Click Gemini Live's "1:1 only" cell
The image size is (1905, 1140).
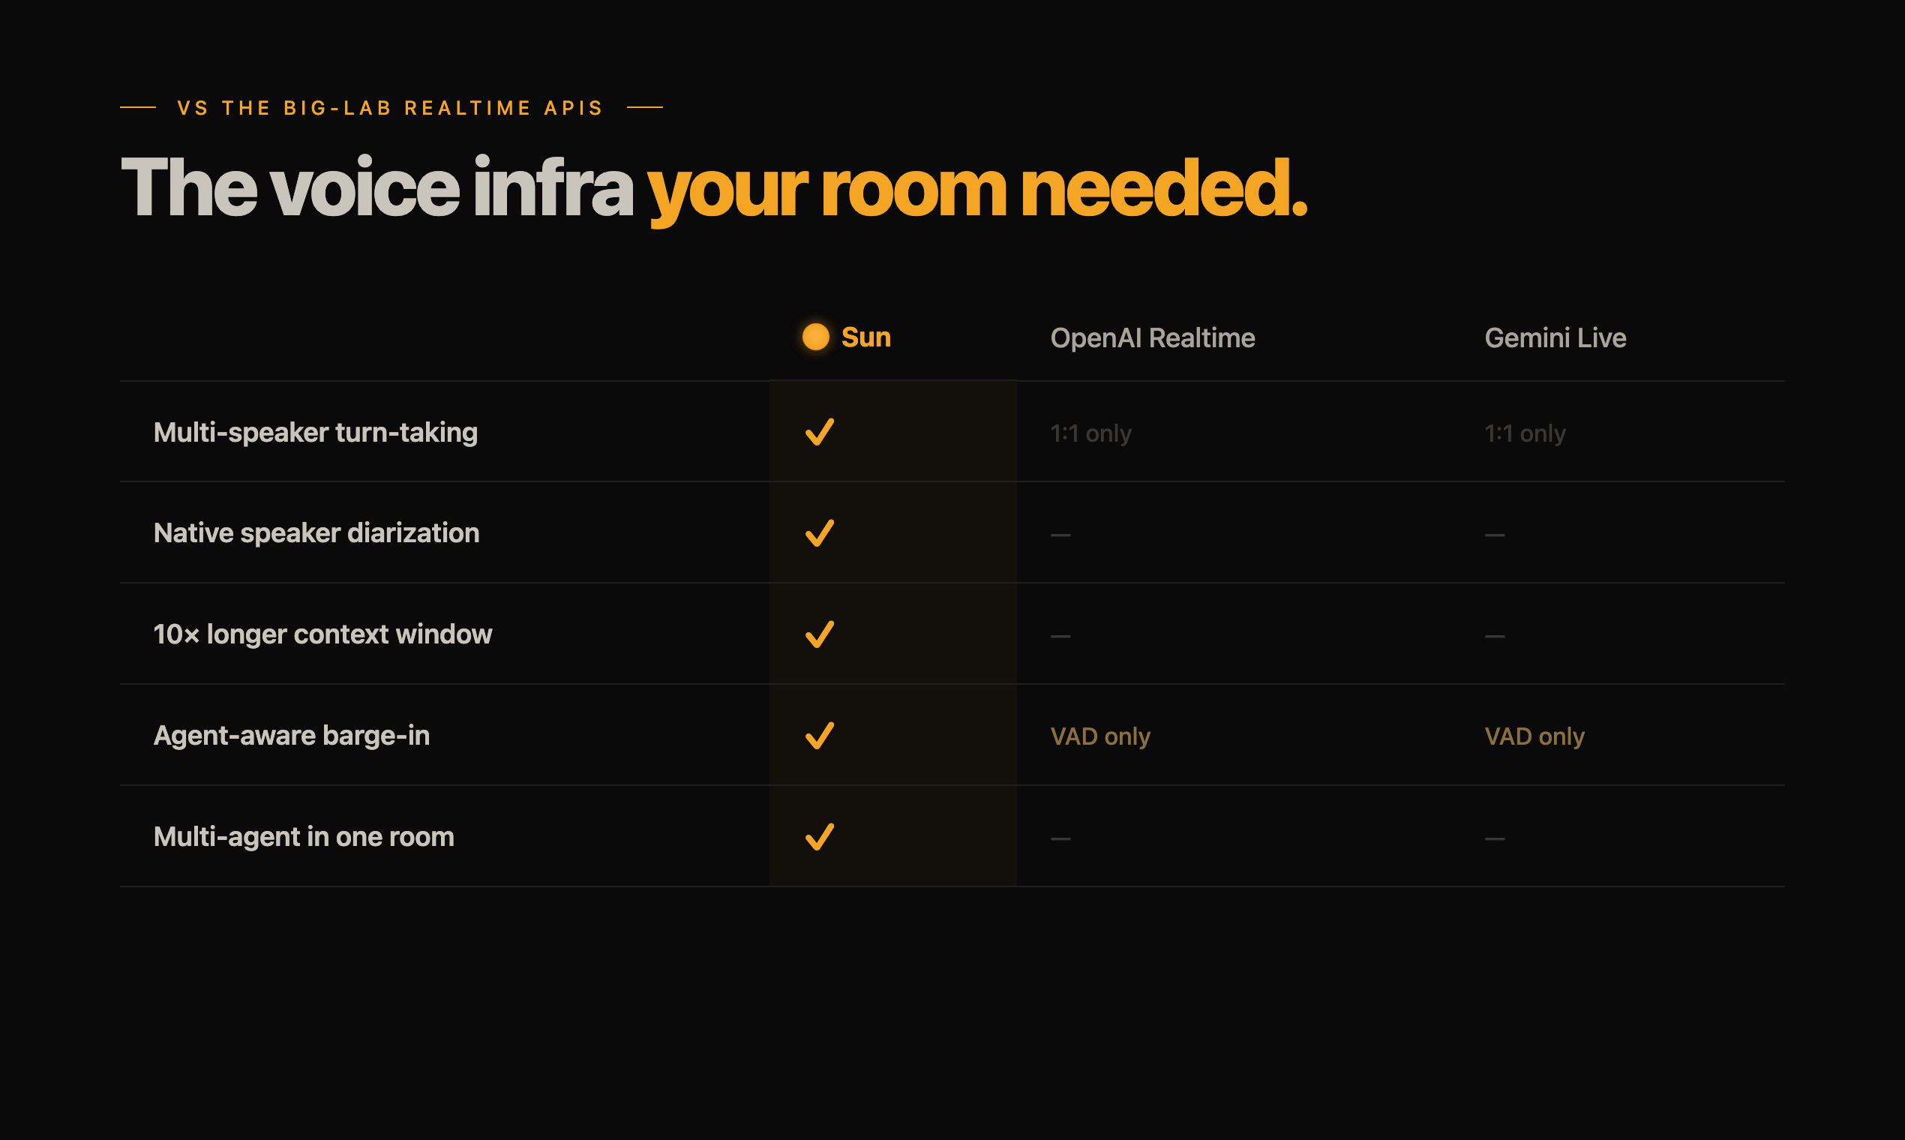coord(1525,434)
